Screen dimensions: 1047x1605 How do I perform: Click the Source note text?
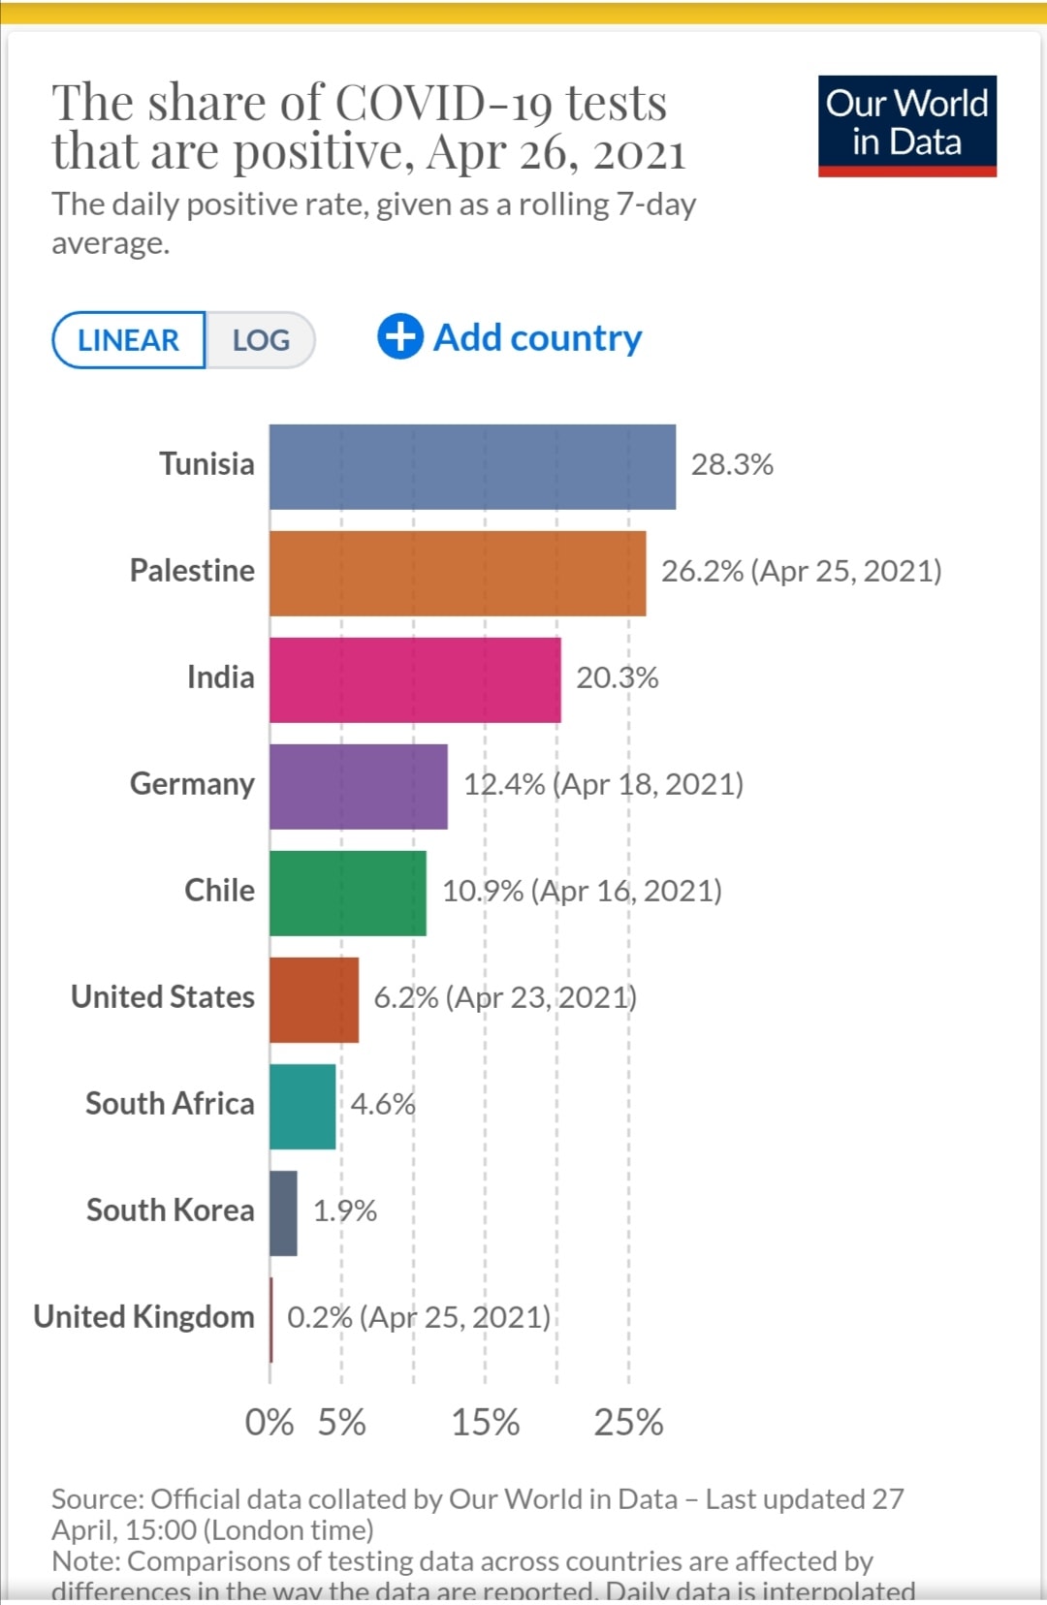click(x=478, y=1514)
